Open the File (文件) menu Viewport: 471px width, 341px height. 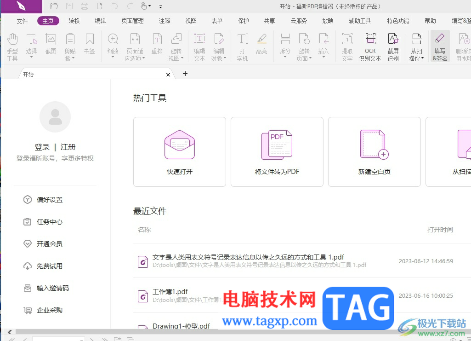[22, 21]
